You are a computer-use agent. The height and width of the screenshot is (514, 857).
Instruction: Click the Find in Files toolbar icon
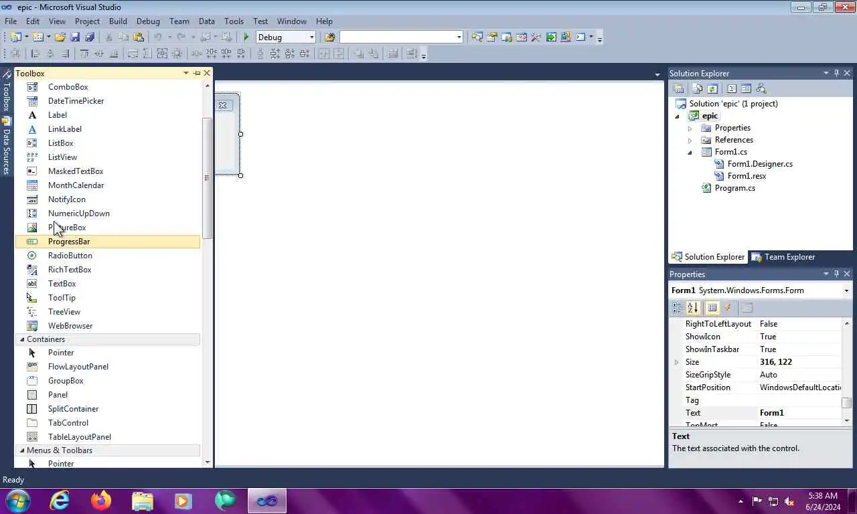pos(329,37)
